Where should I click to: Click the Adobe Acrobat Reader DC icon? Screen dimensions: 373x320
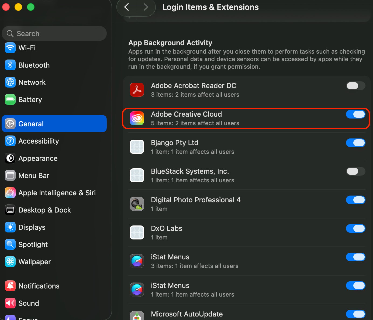click(137, 90)
